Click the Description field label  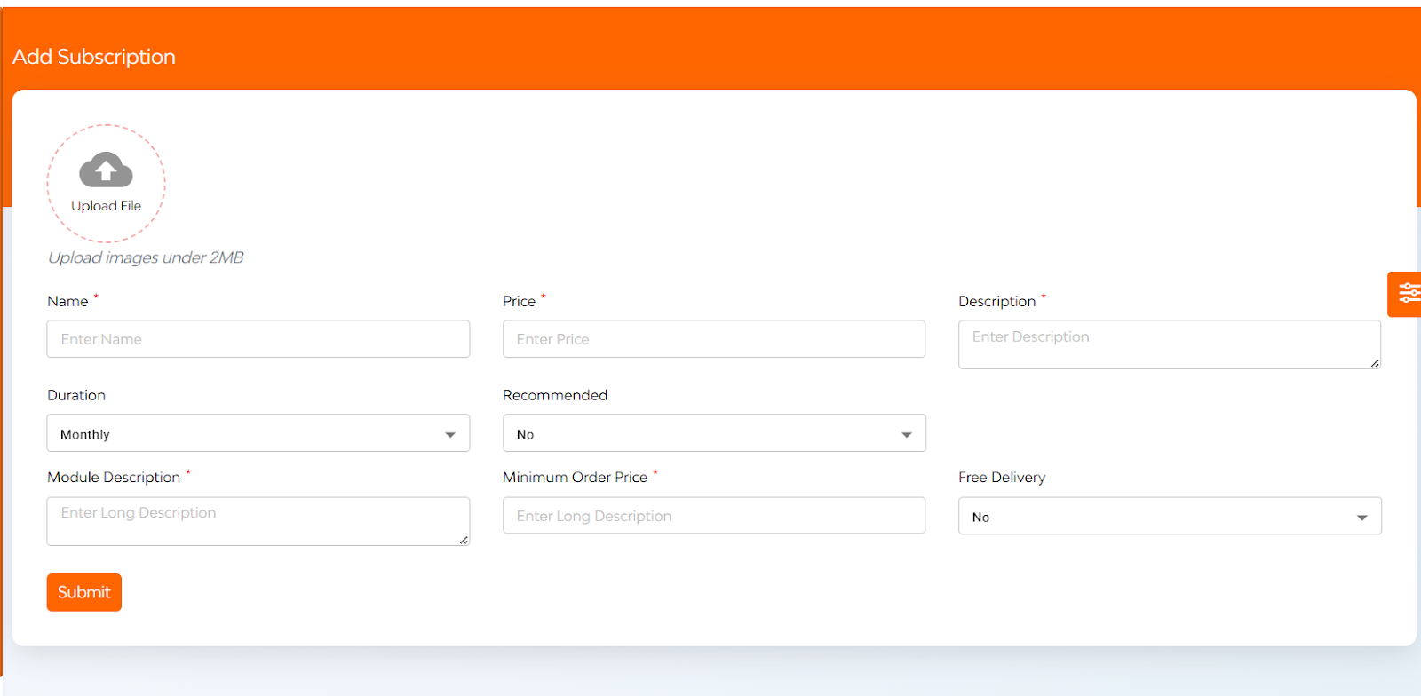pos(997,302)
